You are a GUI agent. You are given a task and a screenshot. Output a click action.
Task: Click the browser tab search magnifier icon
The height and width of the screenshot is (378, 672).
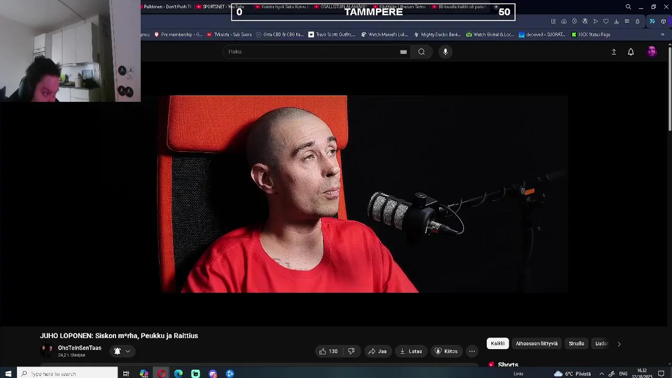point(628,7)
